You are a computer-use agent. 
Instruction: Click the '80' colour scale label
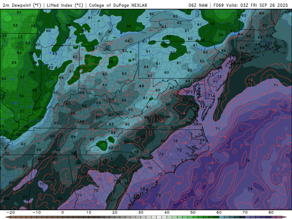click(x=271, y=212)
